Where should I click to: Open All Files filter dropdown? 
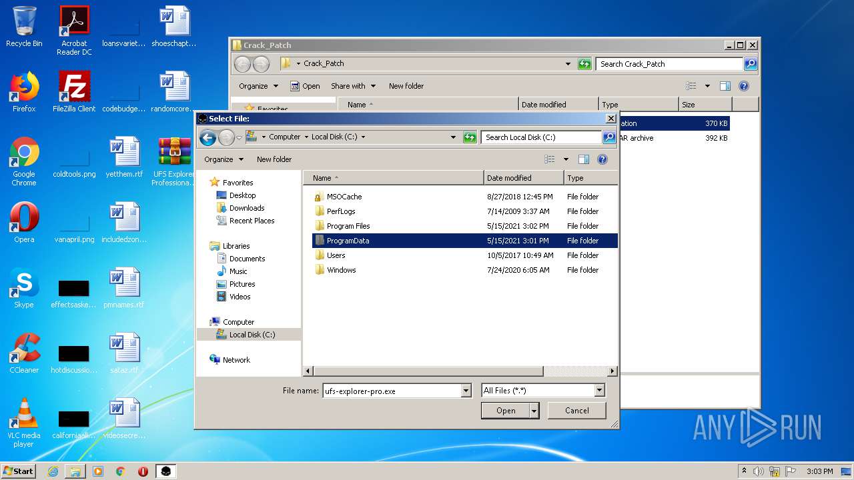point(599,391)
